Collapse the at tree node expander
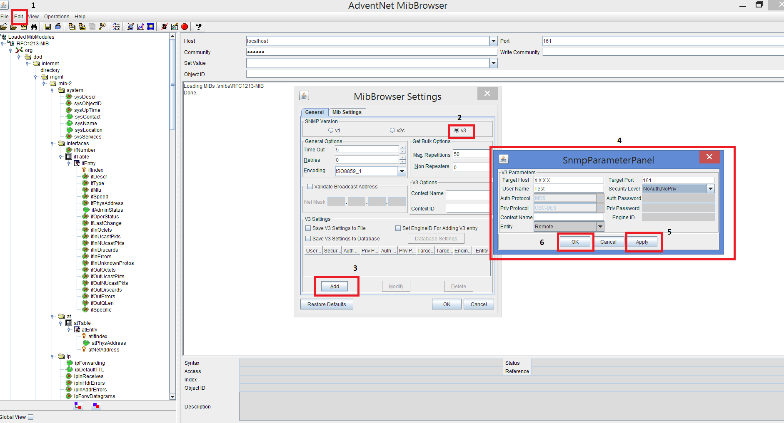 click(x=52, y=317)
